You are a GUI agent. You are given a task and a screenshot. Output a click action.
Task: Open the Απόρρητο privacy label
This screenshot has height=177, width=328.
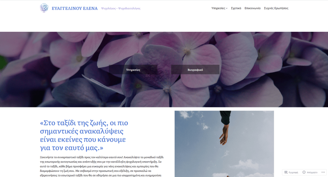tap(312, 173)
